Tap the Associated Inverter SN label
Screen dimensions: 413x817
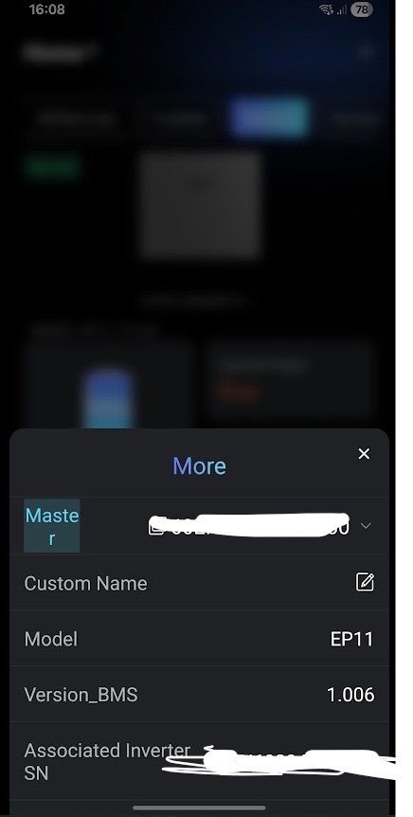coord(107,762)
